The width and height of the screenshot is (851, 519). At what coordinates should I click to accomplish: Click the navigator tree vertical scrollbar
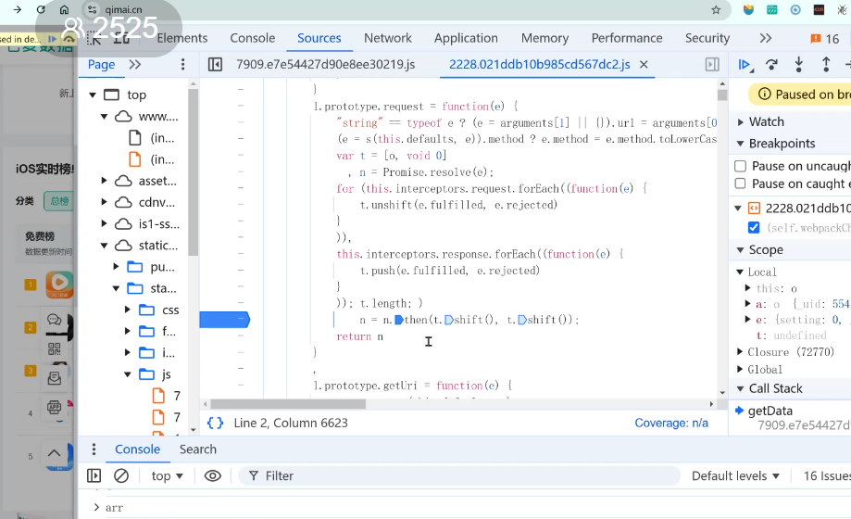(x=193, y=171)
